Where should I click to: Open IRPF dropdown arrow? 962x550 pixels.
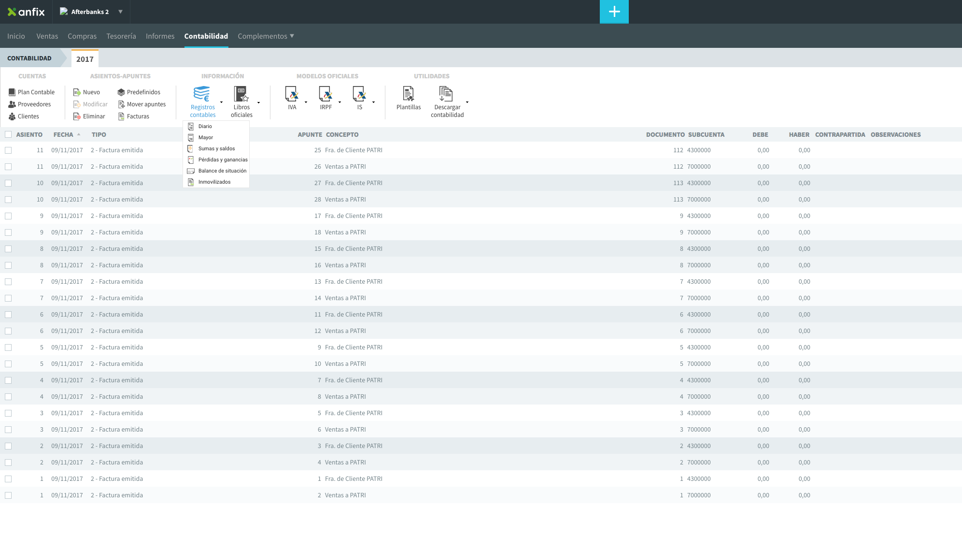340,102
